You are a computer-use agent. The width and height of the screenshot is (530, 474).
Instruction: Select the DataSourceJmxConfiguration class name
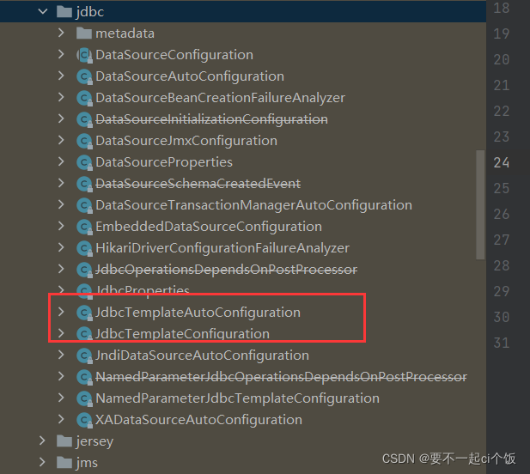point(186,141)
